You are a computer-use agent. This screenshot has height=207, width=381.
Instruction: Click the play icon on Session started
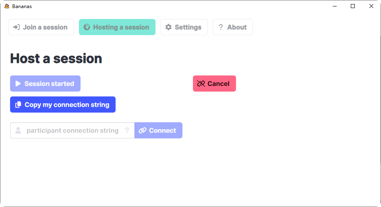tap(18, 84)
